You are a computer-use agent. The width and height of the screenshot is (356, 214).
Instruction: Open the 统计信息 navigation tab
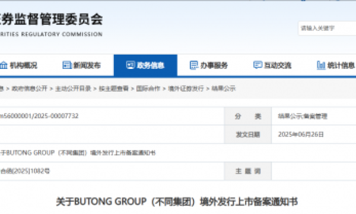(x=336, y=65)
